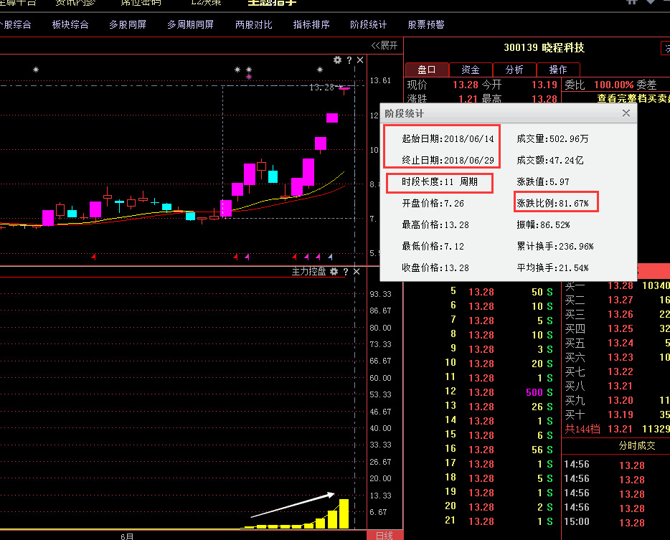The height and width of the screenshot is (540, 670).
Task: Click the help question mark on K-line chart
Action: [349, 60]
